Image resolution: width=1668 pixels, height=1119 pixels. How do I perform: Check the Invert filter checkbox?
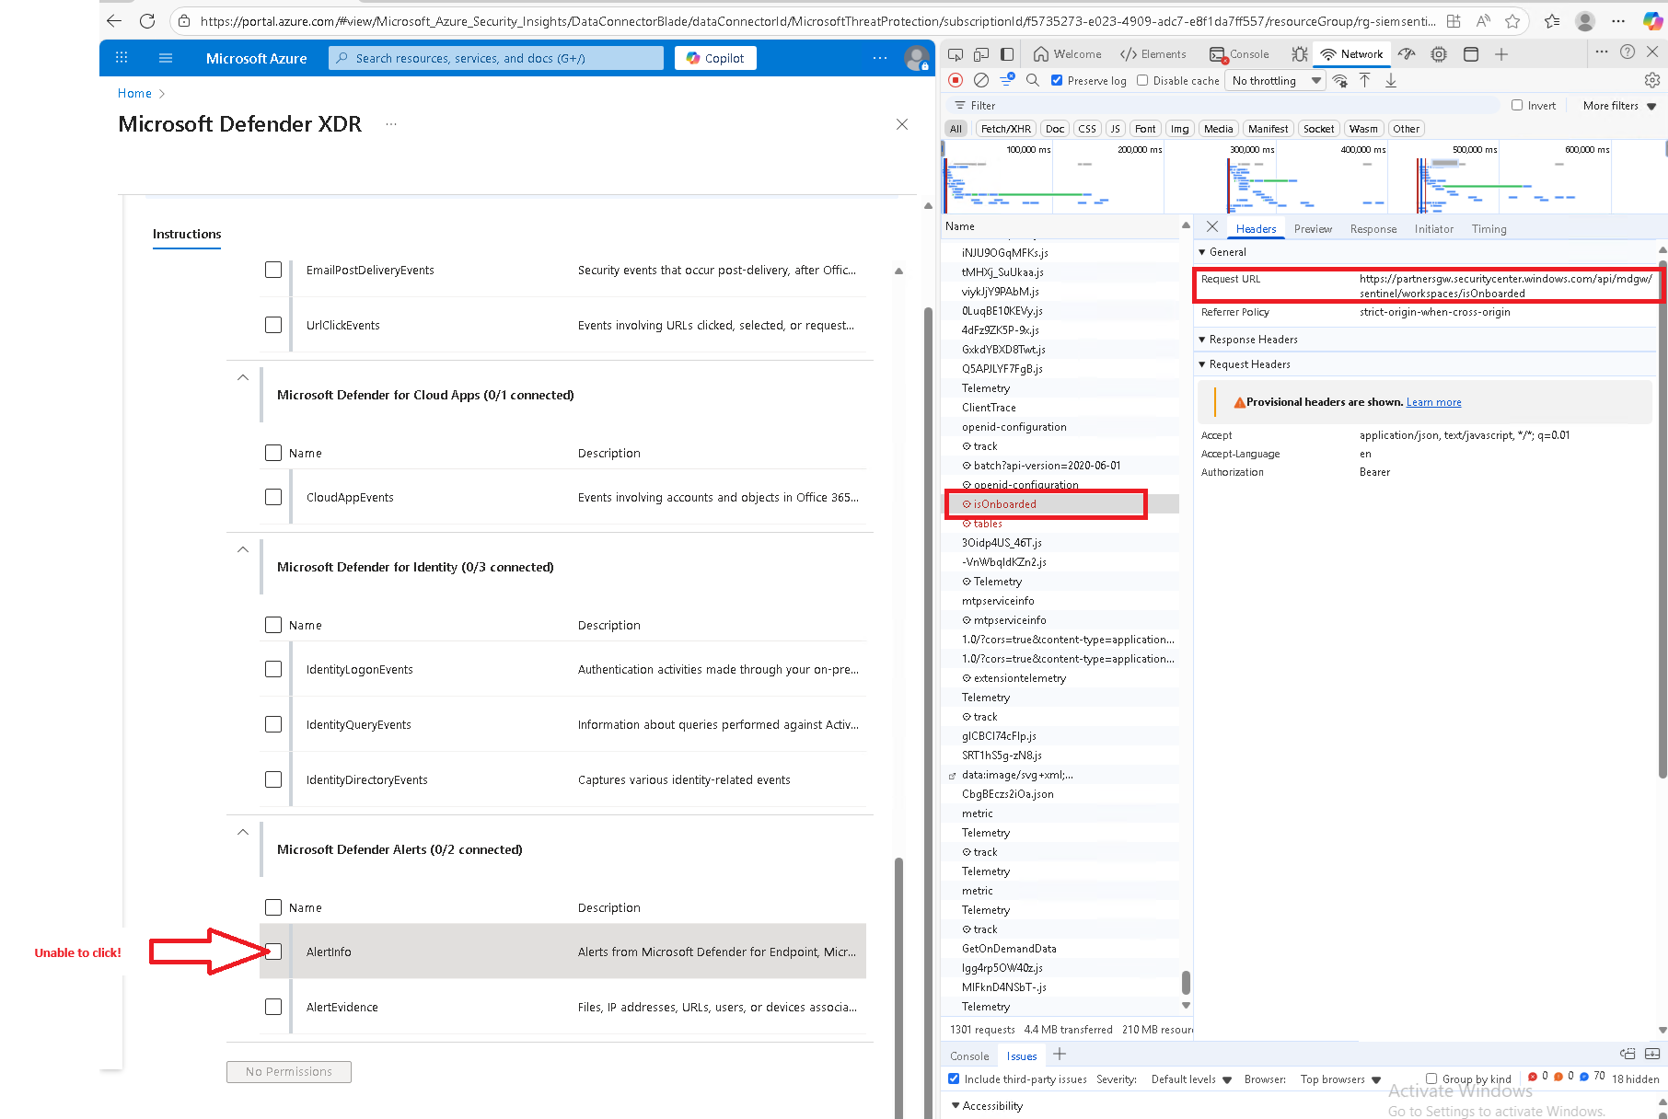(x=1517, y=105)
